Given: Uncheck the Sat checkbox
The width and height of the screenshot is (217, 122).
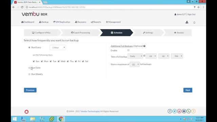Looking at the screenshot, I should [x=83, y=61].
